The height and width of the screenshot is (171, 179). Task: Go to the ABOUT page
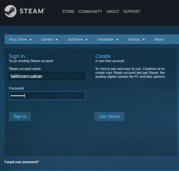[113, 11]
